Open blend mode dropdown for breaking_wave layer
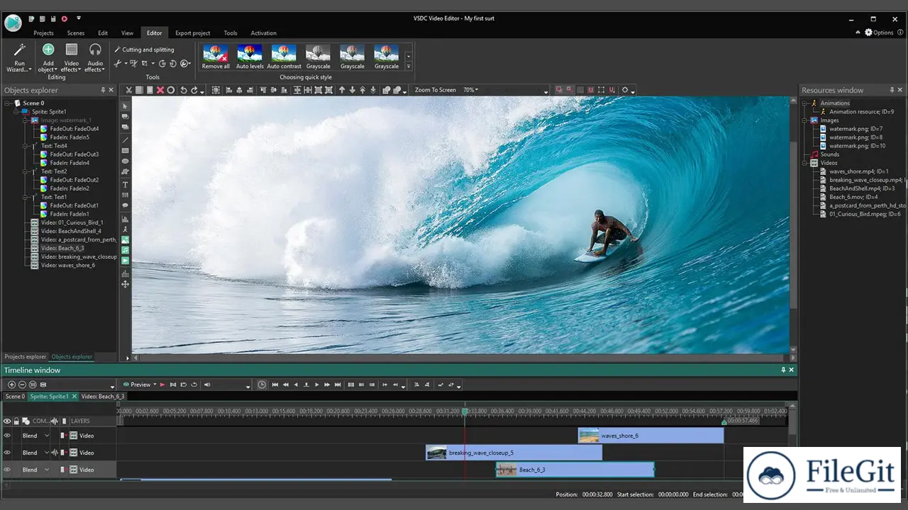Image resolution: width=908 pixels, height=510 pixels. pyautogui.click(x=47, y=453)
